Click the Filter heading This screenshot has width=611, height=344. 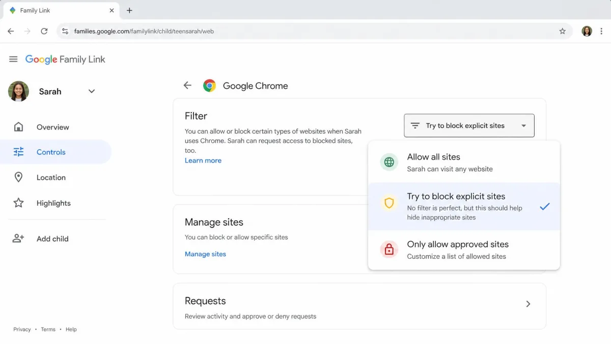click(196, 116)
